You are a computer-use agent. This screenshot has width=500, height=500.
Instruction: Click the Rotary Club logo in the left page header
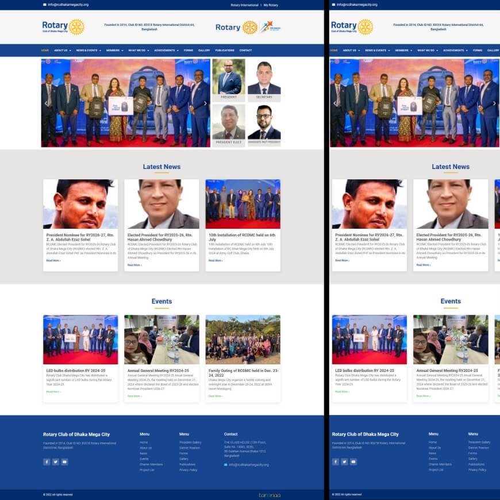(63, 27)
